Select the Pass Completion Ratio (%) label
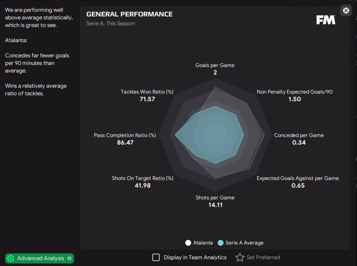Image resolution: width=357 pixels, height=266 pixels. tap(125, 135)
